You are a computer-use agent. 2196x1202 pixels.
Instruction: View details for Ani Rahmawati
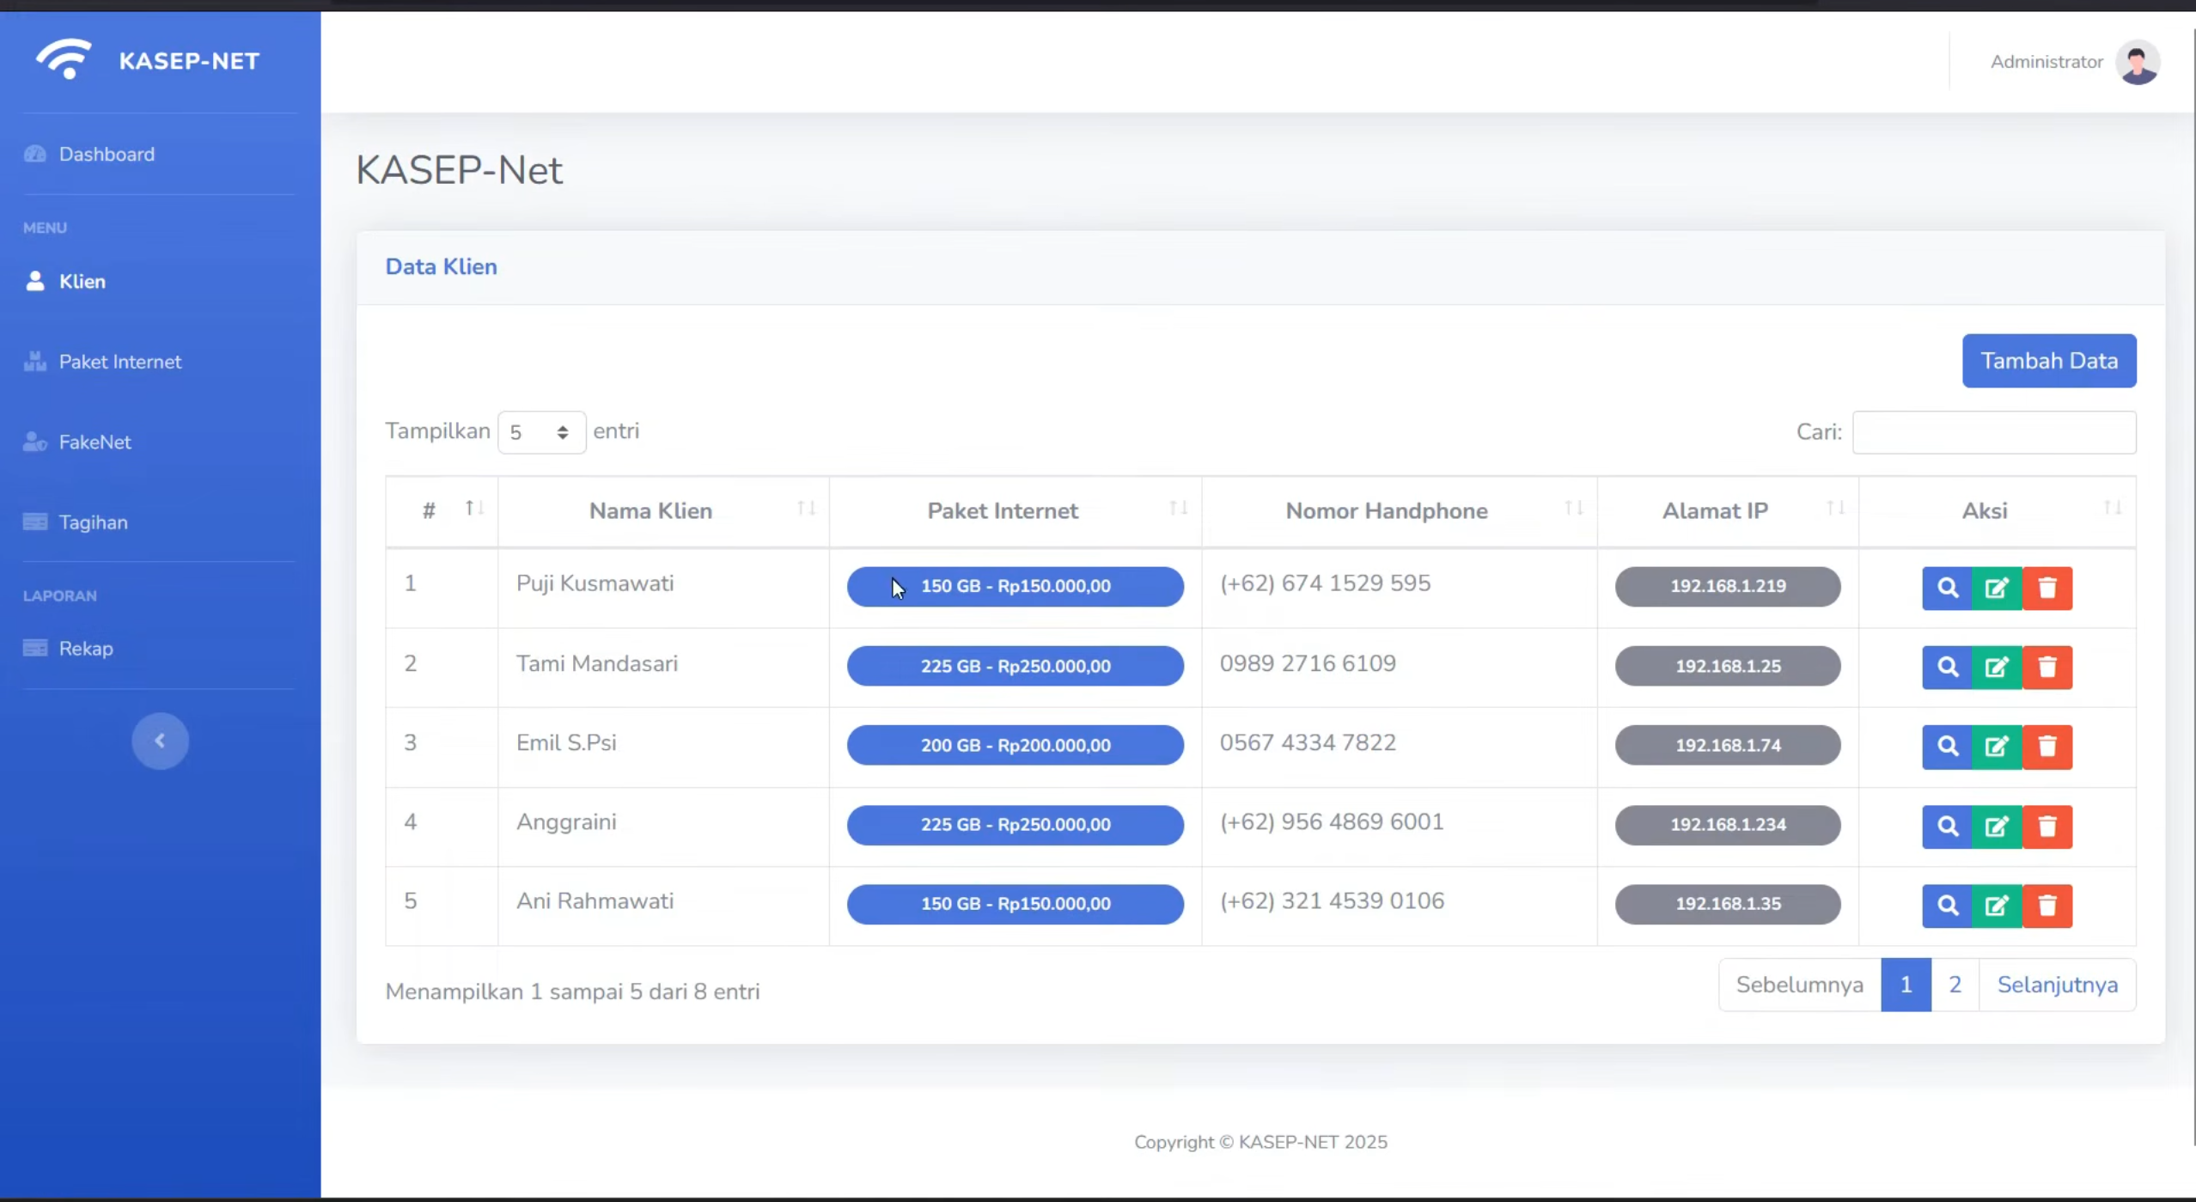pos(1947,905)
